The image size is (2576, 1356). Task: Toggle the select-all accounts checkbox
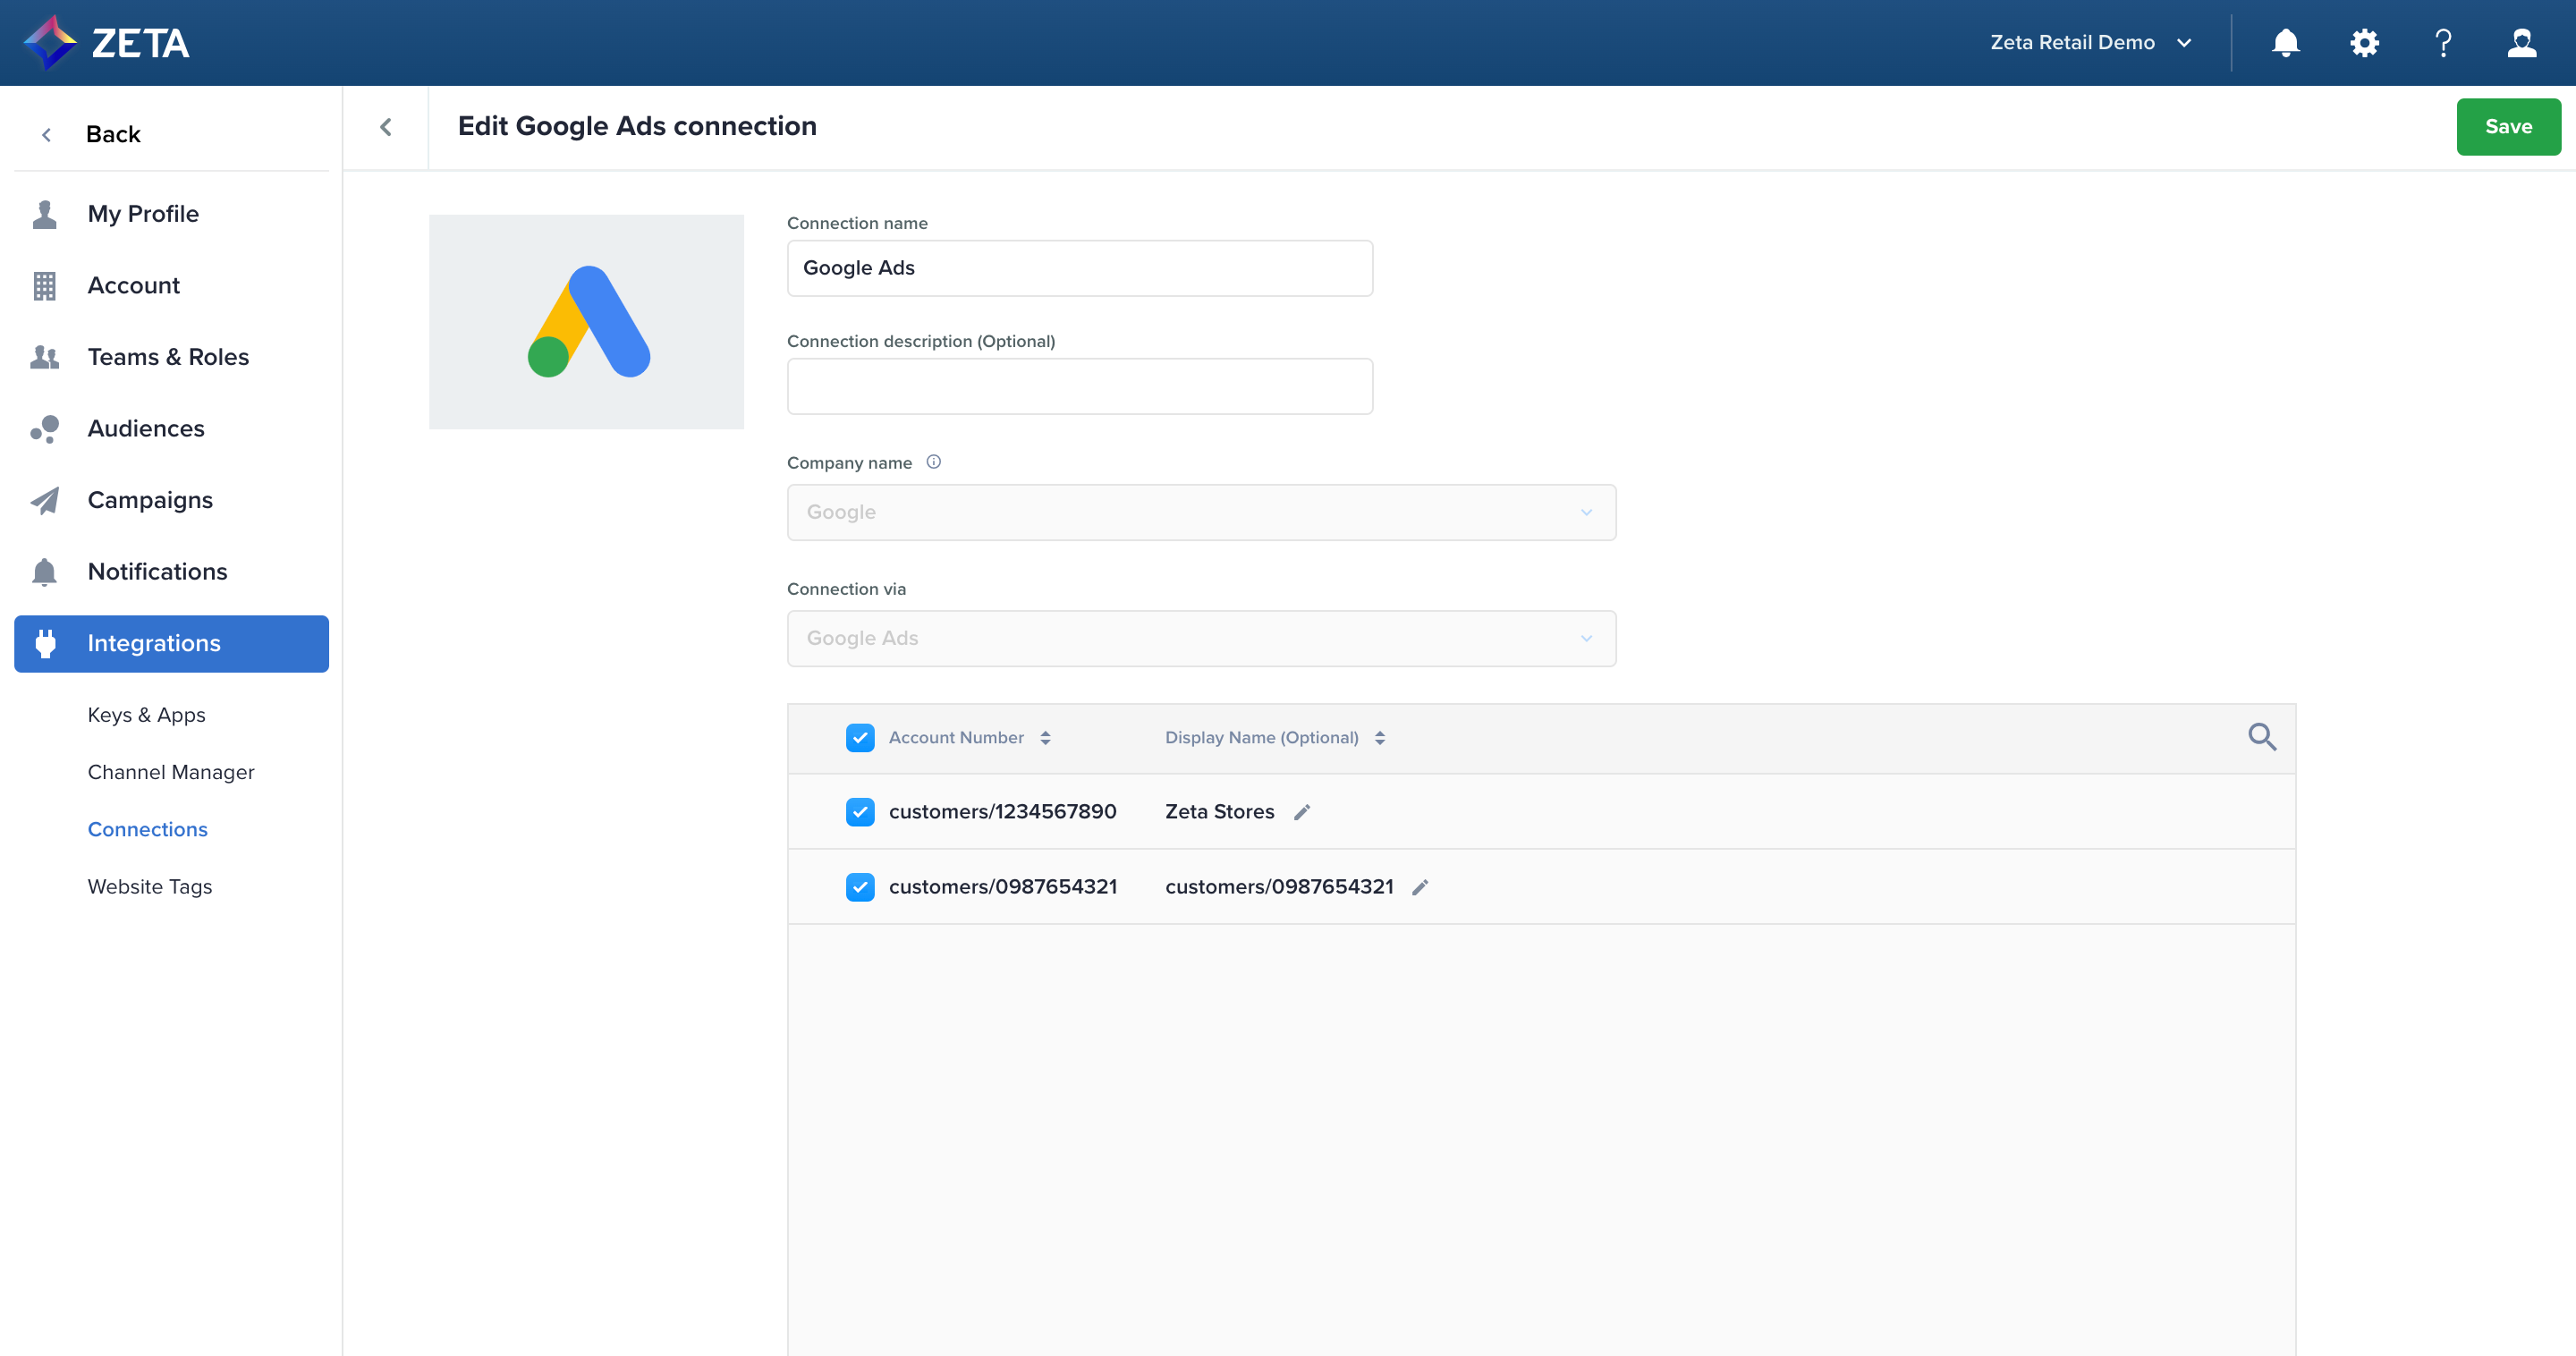[x=859, y=738]
